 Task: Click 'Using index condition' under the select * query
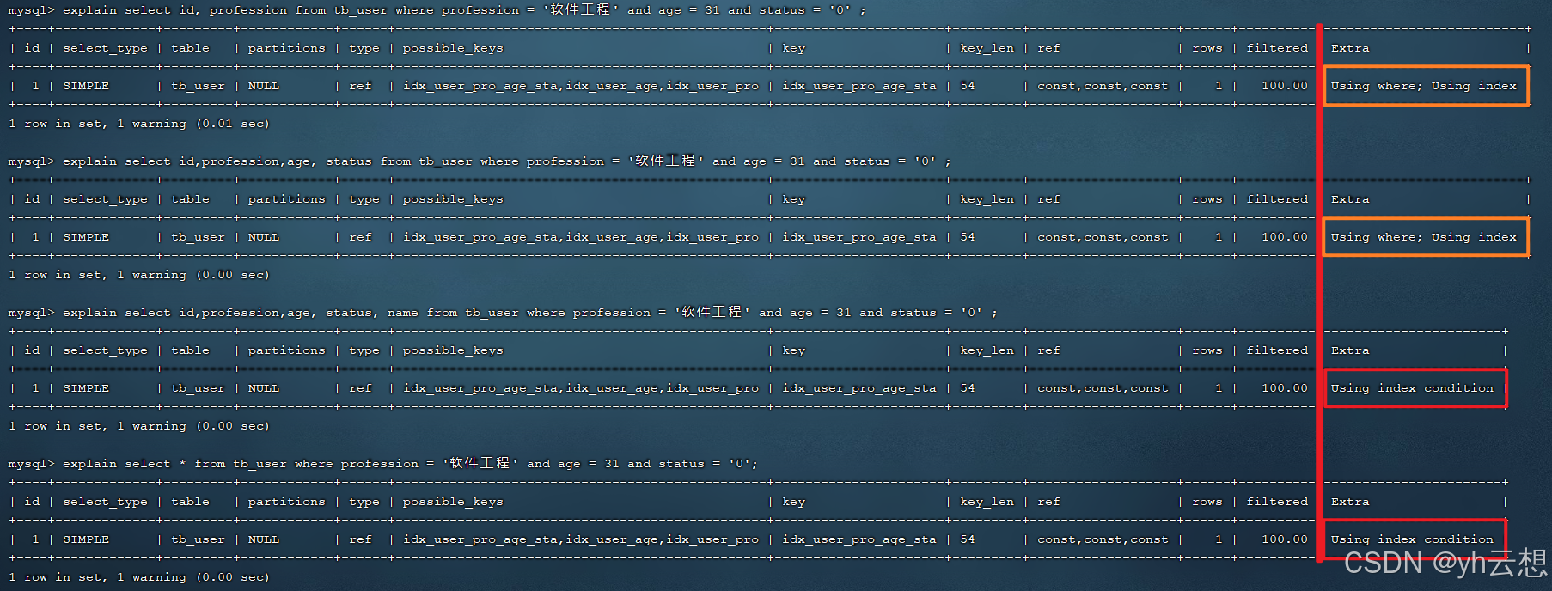[x=1413, y=539]
